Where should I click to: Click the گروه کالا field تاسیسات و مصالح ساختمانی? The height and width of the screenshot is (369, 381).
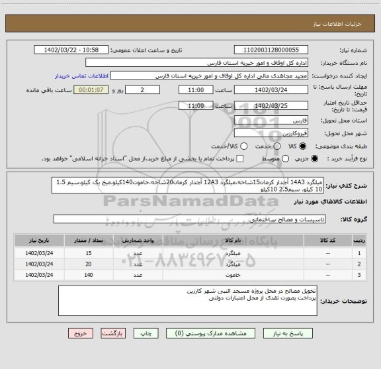point(189,219)
